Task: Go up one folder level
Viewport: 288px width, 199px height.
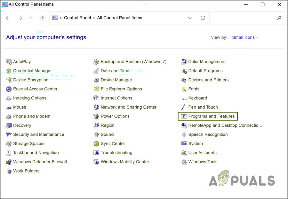Action: point(42,18)
